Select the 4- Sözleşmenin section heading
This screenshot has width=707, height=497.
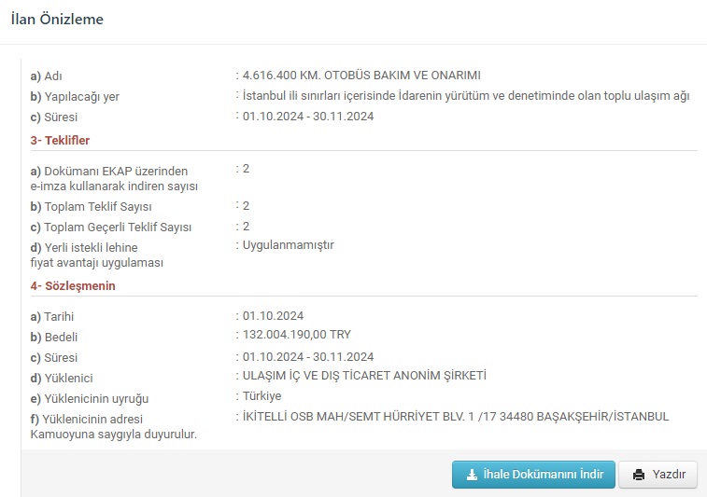73,285
